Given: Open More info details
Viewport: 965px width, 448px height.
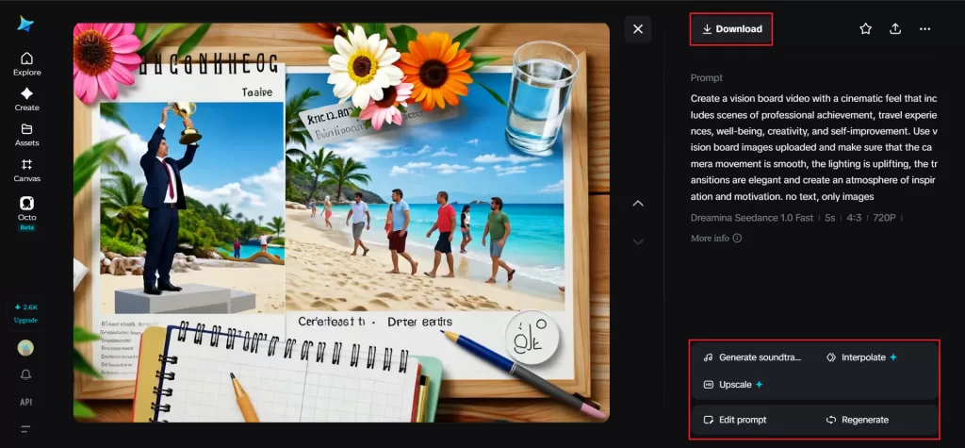Looking at the screenshot, I should 716,238.
